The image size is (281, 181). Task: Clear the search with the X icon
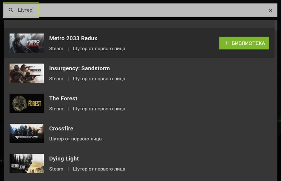270,10
